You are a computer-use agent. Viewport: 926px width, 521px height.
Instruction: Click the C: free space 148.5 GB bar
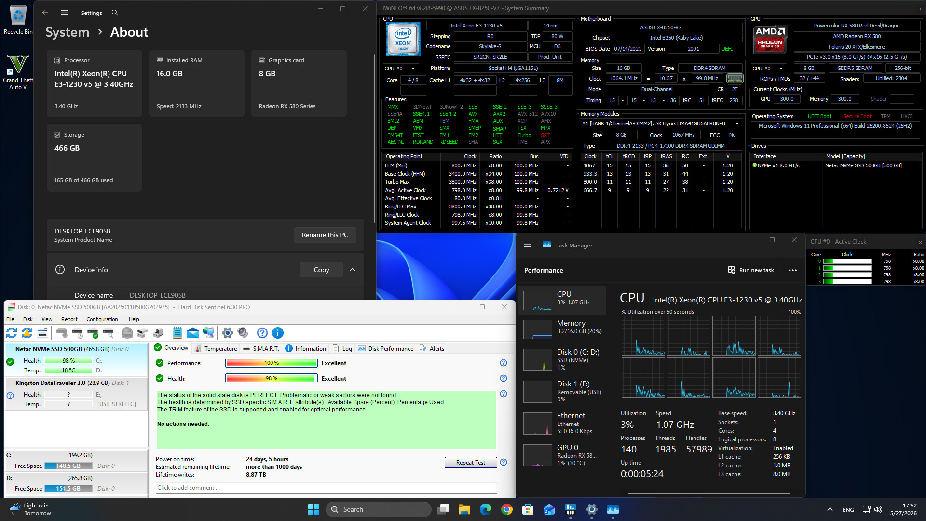tap(68, 466)
